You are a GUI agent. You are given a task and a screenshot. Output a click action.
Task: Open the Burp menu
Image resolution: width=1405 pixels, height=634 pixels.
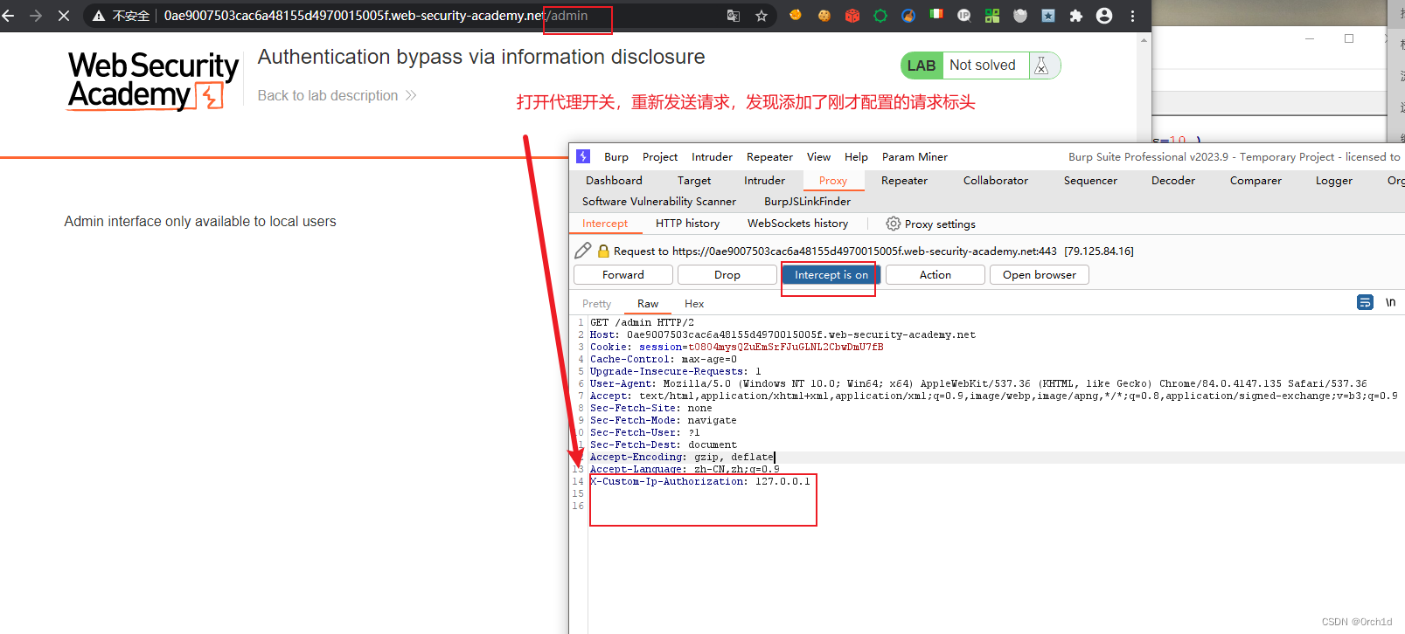[616, 157]
